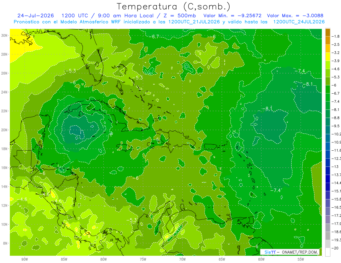
Task: Click the '55W' longitude axis label
Action: pos(301,259)
